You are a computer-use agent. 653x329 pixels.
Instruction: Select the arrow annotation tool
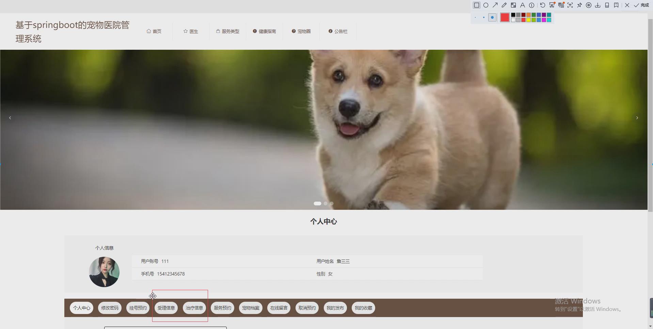(x=496, y=5)
